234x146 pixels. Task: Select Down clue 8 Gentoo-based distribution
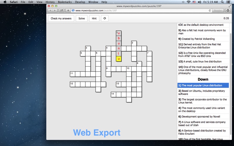coord(203,132)
